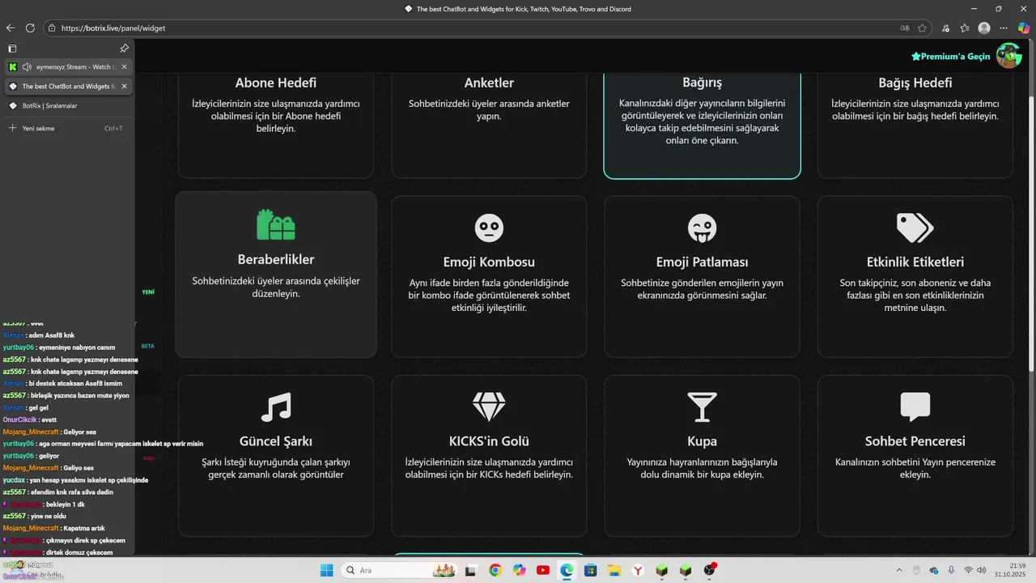Click the tag icon of Etkinlik Etiketleri
This screenshot has height=583, width=1036.
[x=915, y=228]
